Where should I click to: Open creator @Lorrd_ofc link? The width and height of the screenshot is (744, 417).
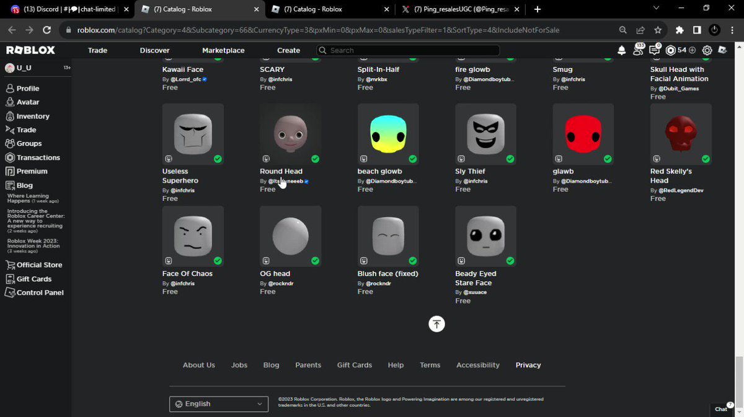point(186,79)
